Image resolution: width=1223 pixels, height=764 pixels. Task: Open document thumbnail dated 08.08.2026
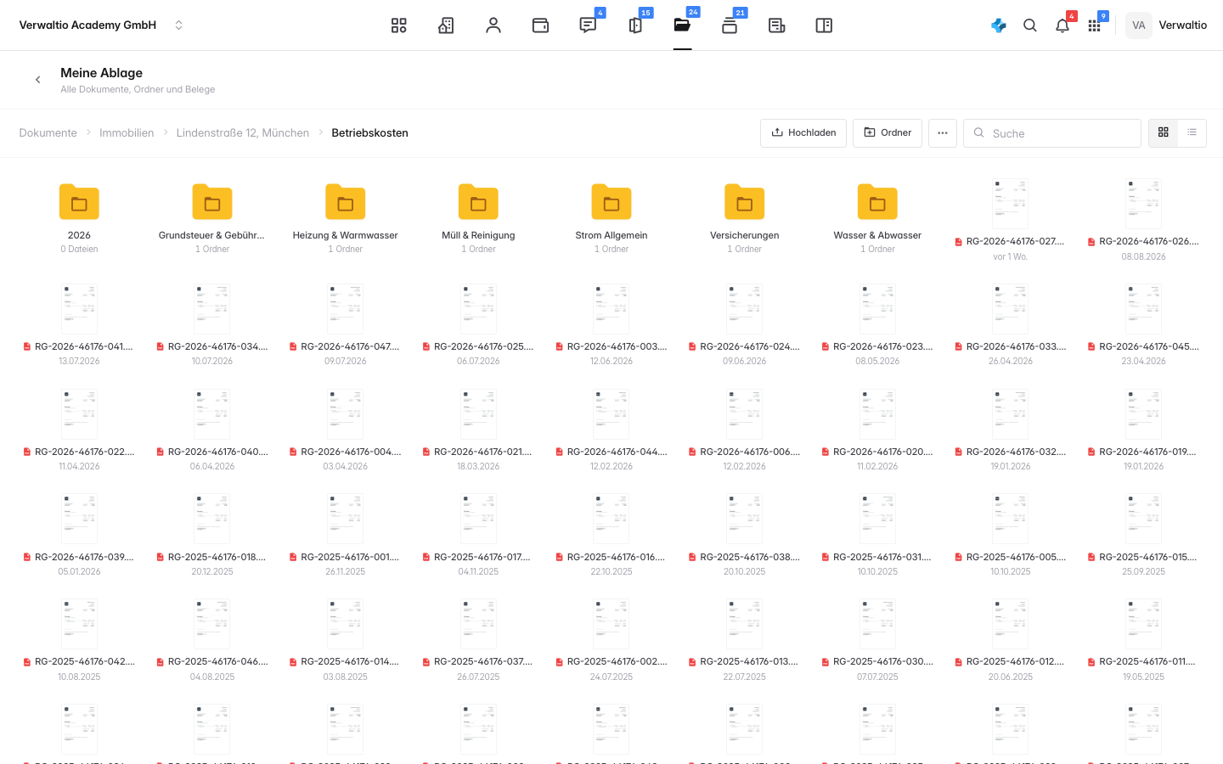[1143, 204]
